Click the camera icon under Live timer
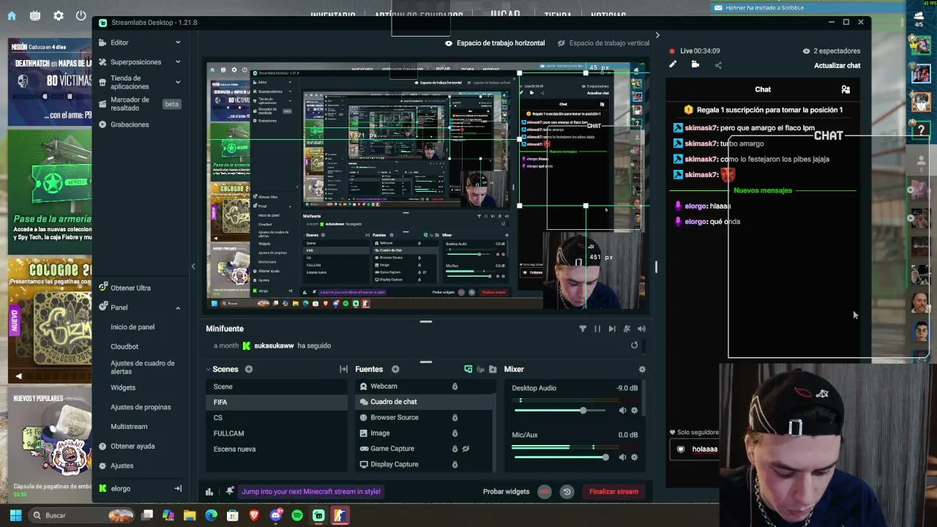The image size is (937, 527). pyautogui.click(x=695, y=64)
